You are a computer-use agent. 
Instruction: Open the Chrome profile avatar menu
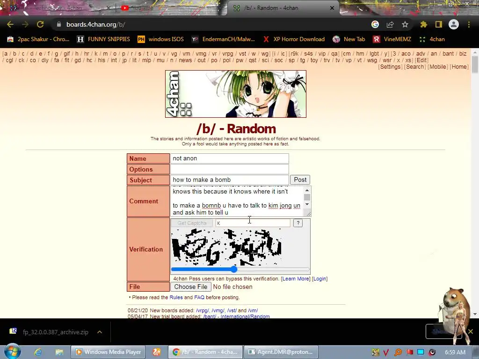454,24
